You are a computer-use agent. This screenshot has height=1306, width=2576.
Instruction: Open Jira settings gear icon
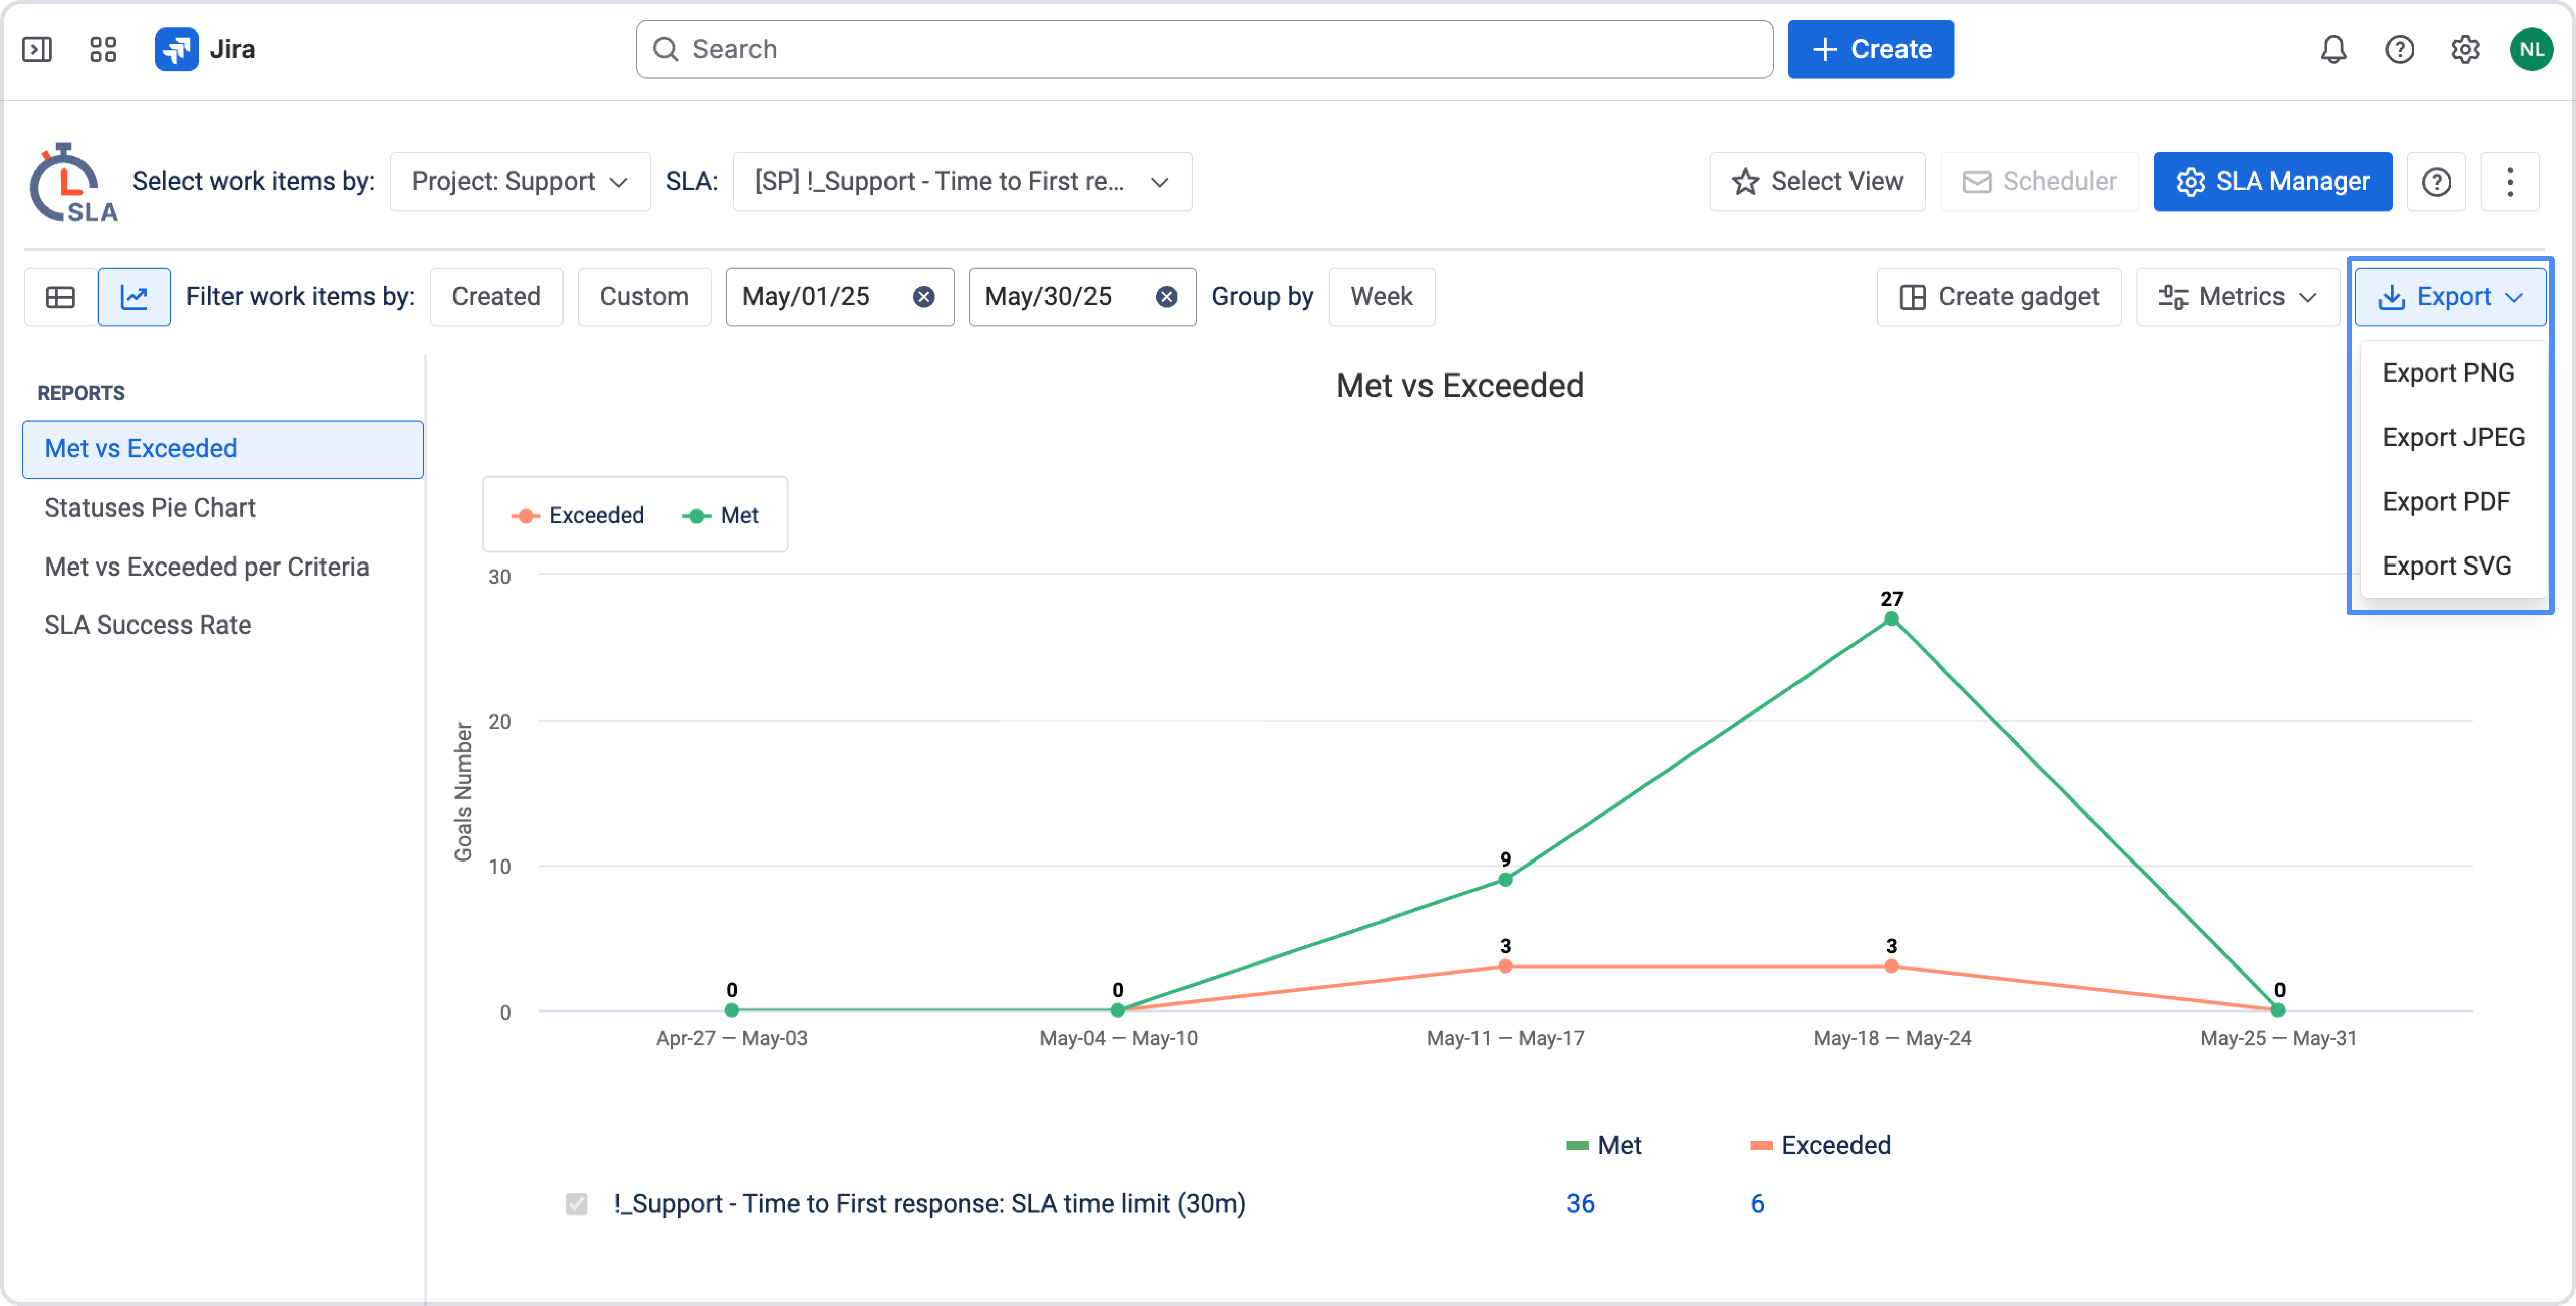click(x=2465, y=49)
